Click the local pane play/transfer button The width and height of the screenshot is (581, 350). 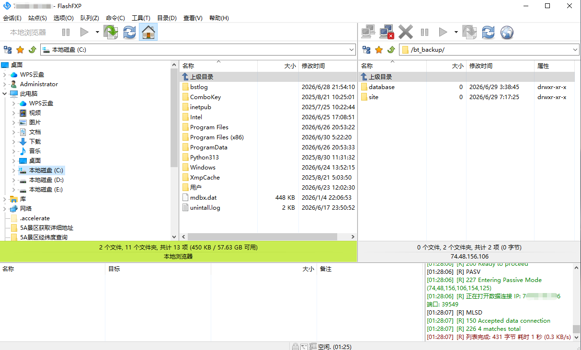[84, 32]
